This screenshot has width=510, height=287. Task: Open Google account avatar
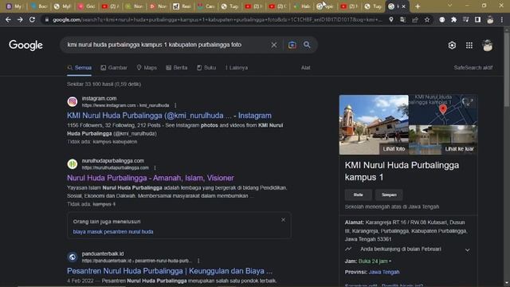(487, 45)
